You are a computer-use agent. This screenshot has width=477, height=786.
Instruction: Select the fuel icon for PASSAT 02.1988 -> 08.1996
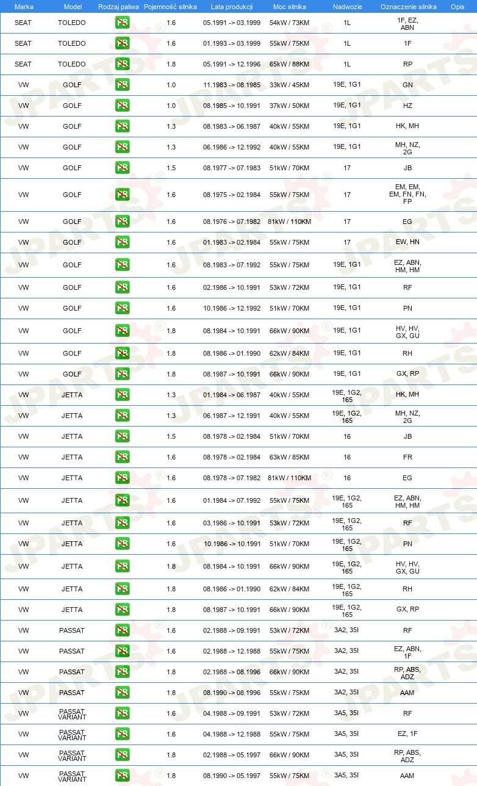point(122,672)
